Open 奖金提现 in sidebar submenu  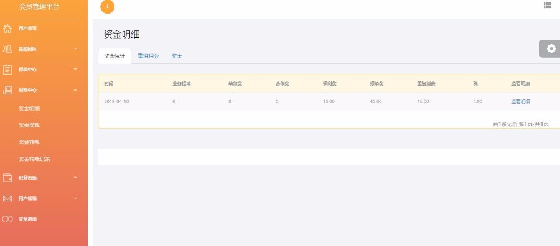[29, 125]
